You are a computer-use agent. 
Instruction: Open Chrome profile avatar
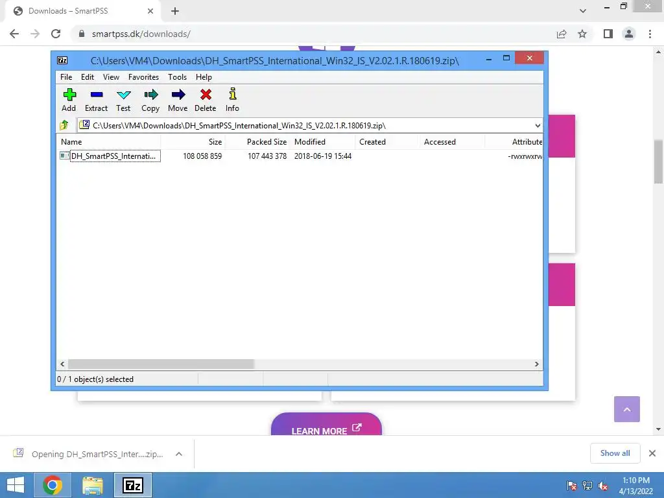point(629,34)
